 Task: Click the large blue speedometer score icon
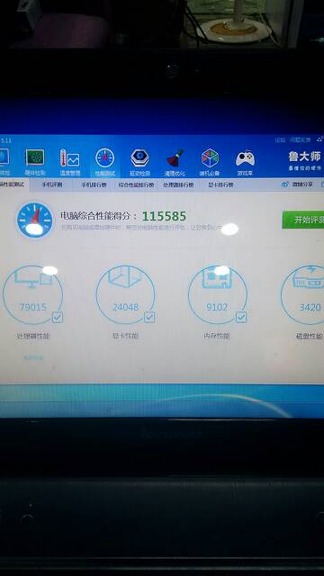pyautogui.click(x=35, y=220)
